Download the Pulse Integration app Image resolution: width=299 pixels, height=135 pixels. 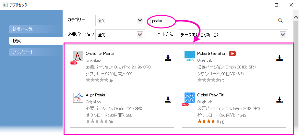point(279,58)
